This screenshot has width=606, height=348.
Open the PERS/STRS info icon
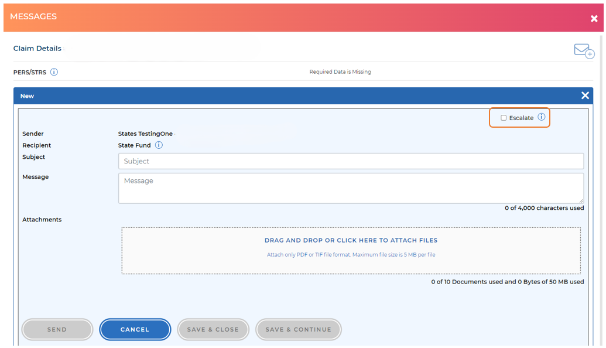54,72
